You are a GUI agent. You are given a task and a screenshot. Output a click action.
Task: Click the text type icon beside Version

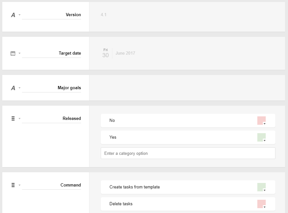click(13, 15)
